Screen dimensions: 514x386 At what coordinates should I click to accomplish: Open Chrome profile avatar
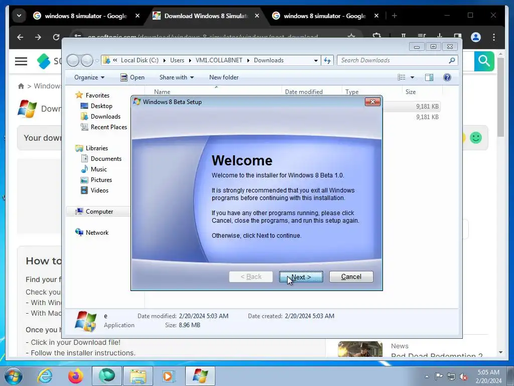(476, 37)
